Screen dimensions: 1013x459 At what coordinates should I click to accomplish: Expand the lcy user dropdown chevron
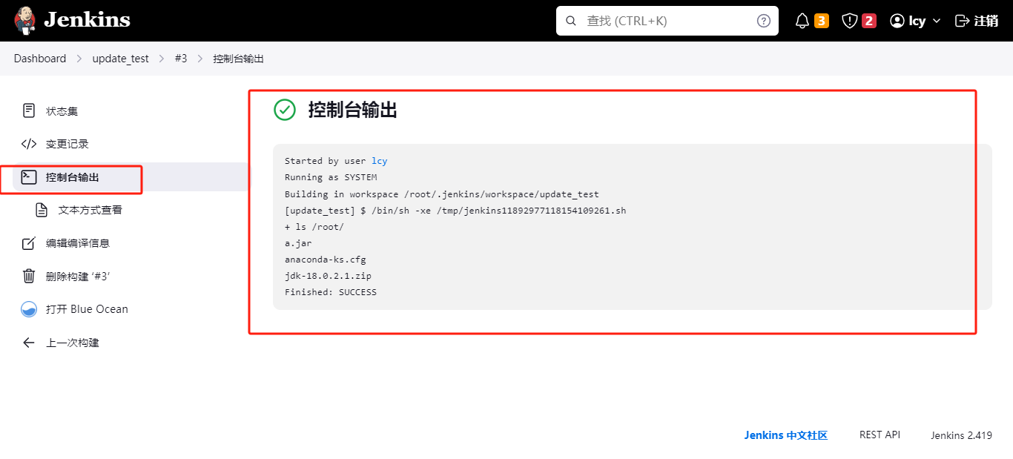pos(937,21)
